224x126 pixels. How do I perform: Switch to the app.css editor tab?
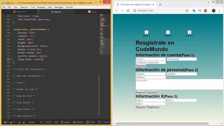56,12
